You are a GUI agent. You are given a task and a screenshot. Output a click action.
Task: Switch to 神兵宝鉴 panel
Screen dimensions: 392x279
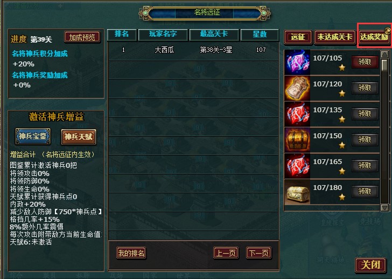click(33, 136)
